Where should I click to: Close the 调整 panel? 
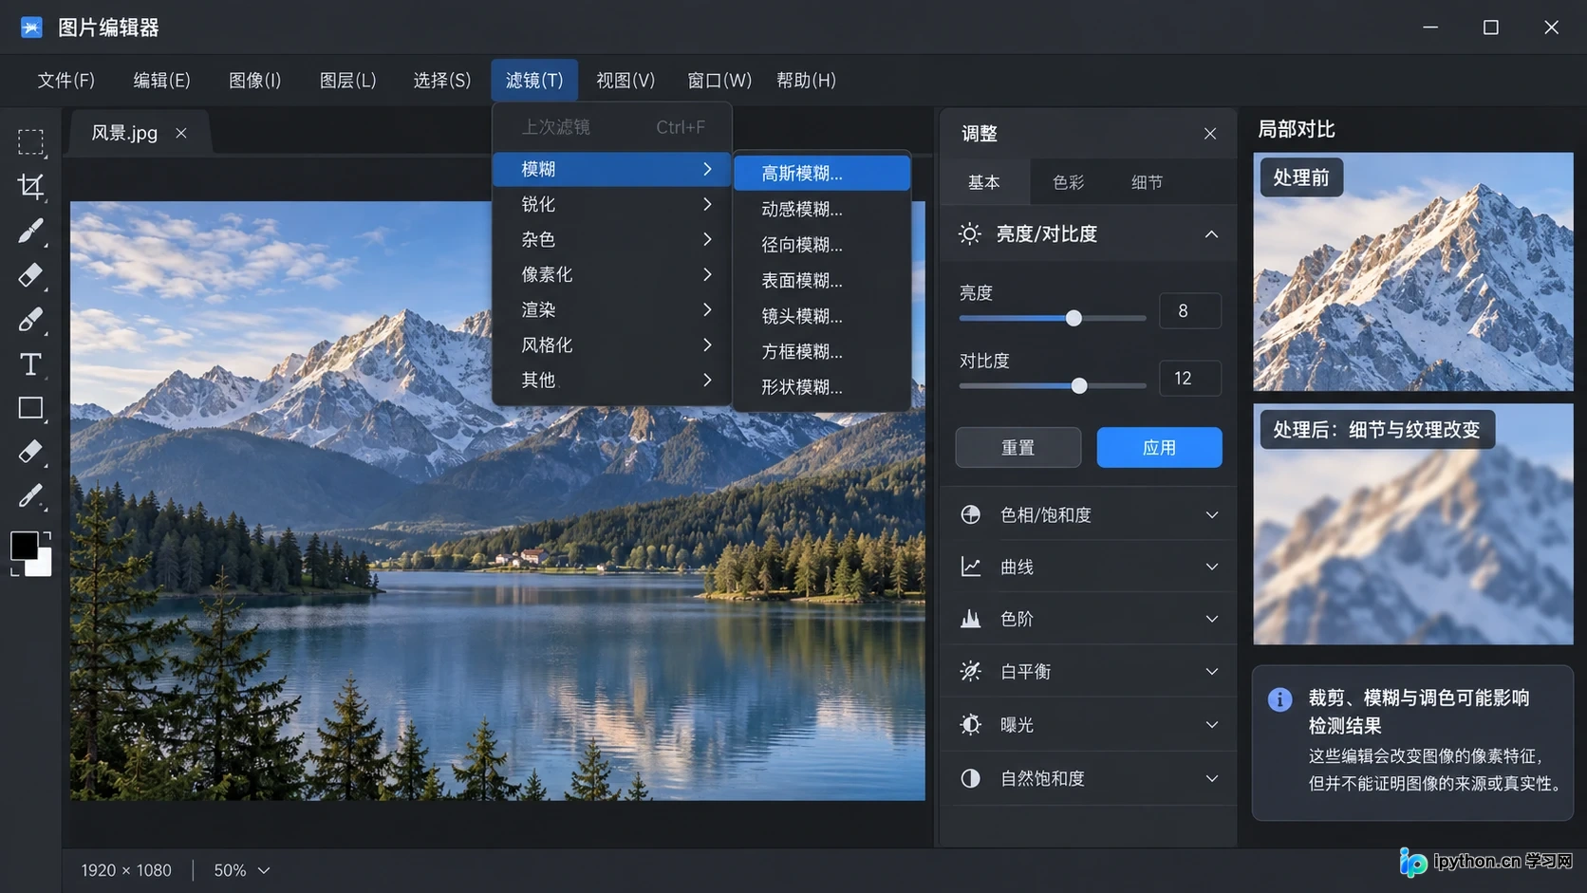tap(1210, 134)
